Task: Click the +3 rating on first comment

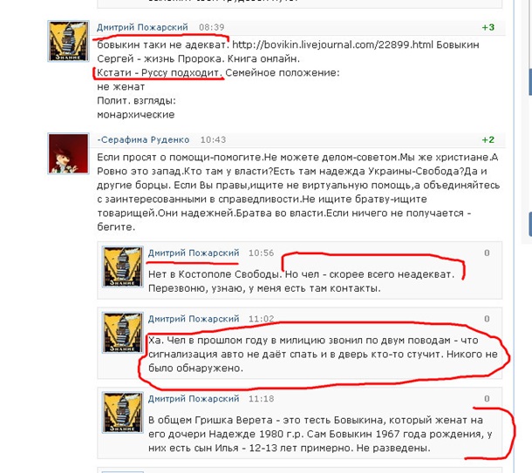Action: 488,27
